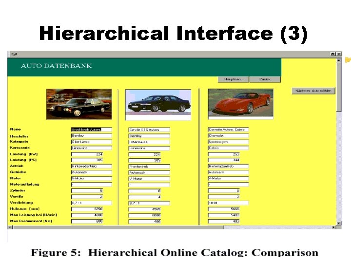Viewport: 351px width, 263px height.
Task: Click the Ventile row label
Action: pos(17,196)
